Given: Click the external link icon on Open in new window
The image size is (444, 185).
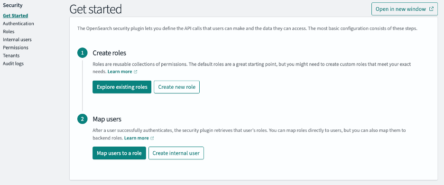Looking at the screenshot, I should pos(431,9).
